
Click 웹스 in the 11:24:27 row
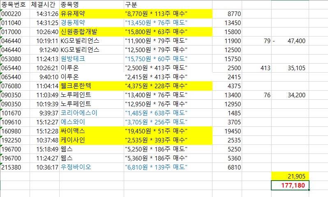pyautogui.click(x=92, y=158)
